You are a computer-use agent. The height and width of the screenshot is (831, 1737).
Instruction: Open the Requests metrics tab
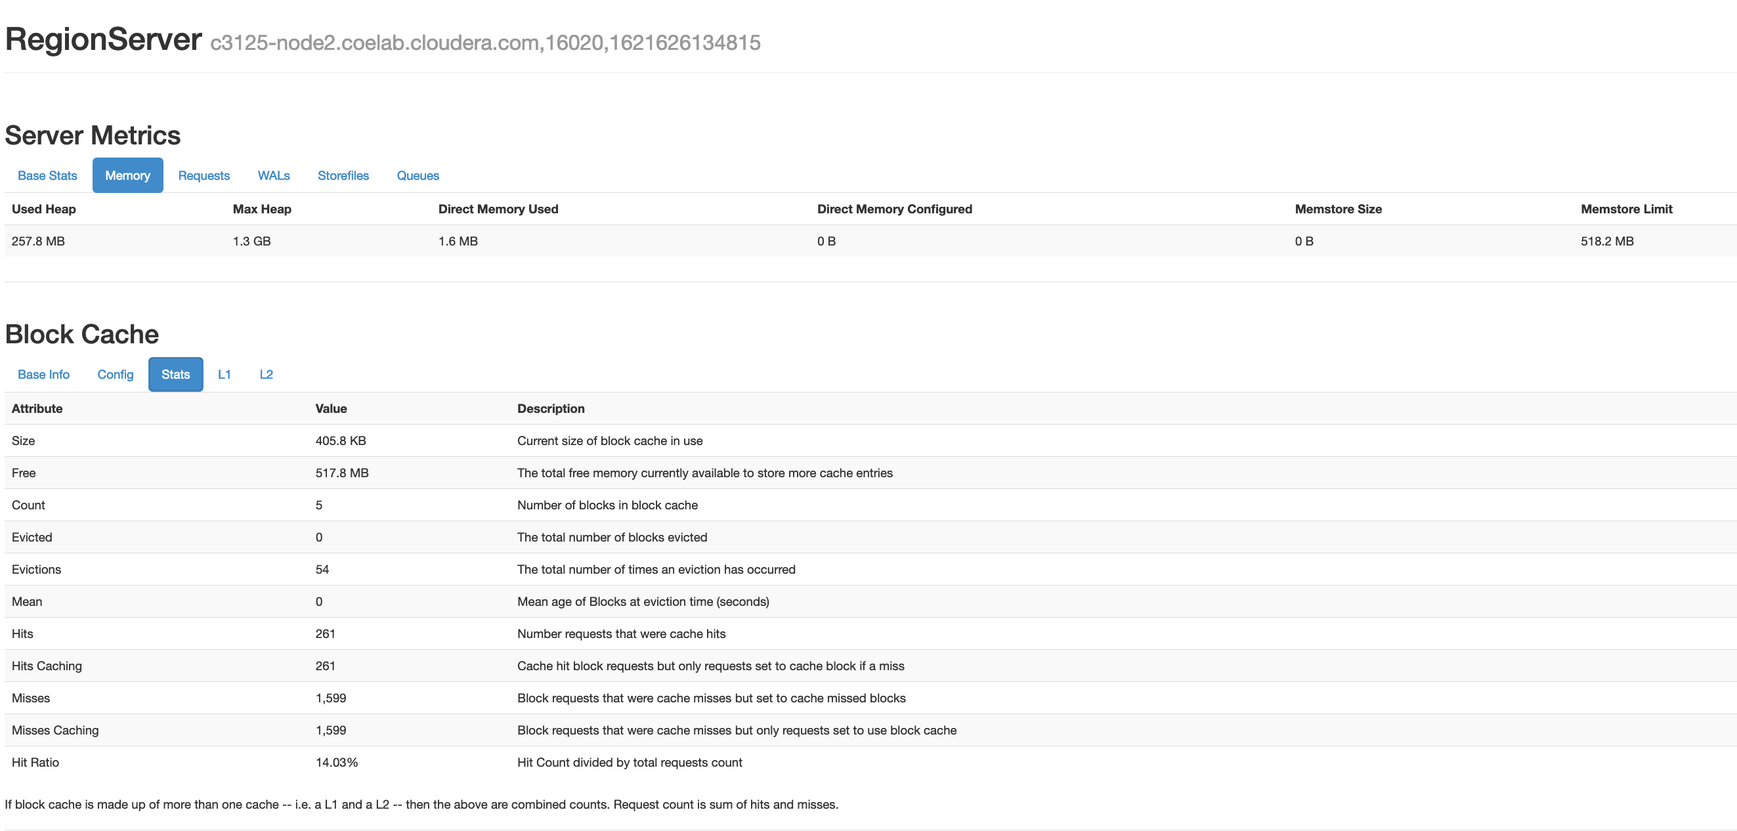click(x=204, y=175)
